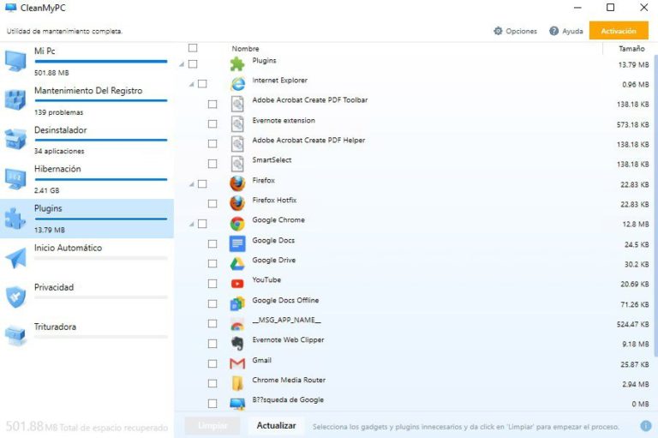This screenshot has height=438, width=658.
Task: Sort by the Nombre column header
Action: (x=246, y=48)
